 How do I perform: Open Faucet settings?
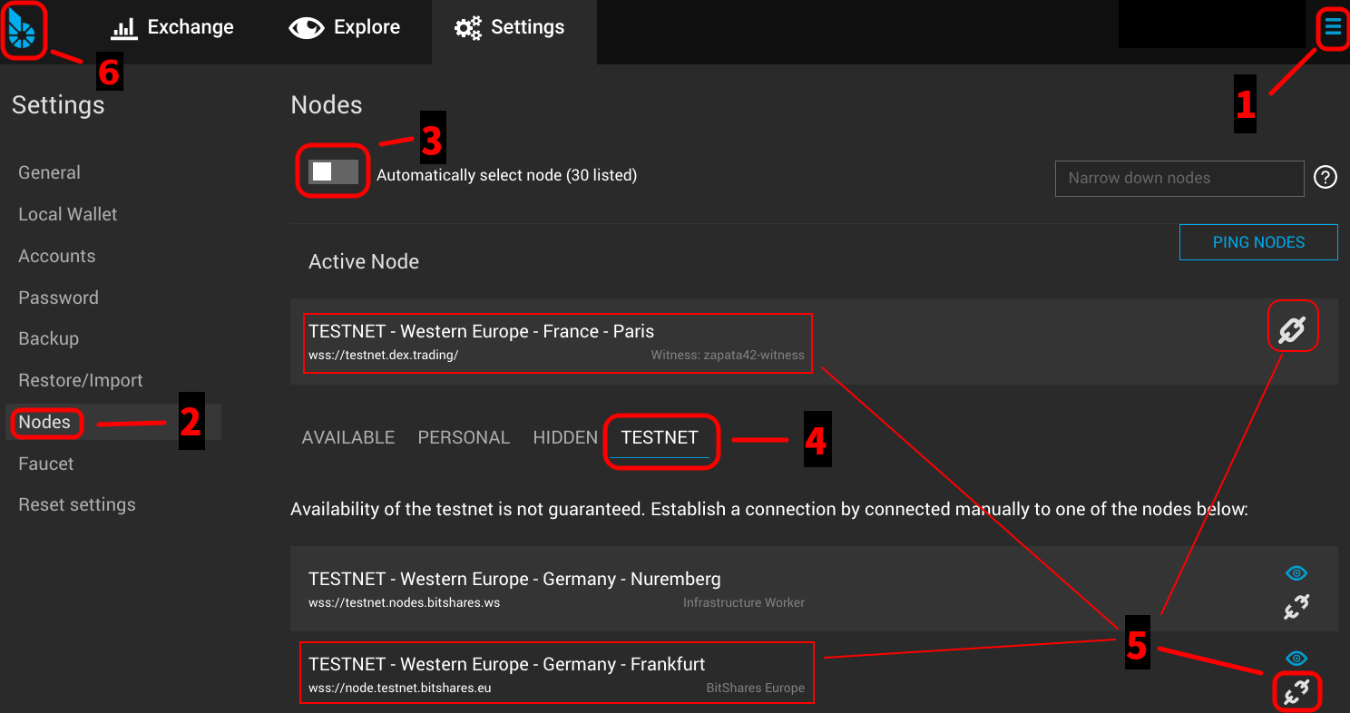(x=46, y=464)
